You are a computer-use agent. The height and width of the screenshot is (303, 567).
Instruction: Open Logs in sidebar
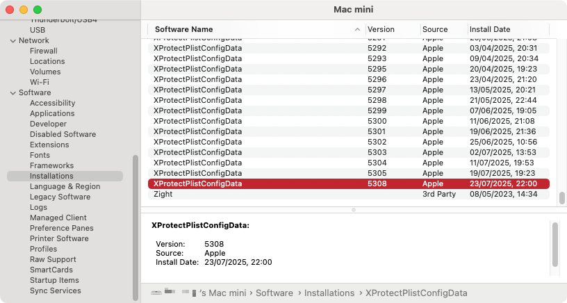pos(38,208)
